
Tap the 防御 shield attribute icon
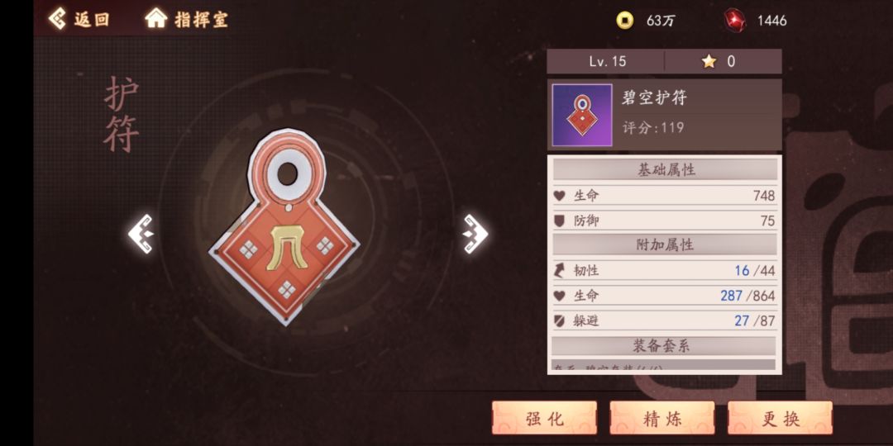[559, 221]
